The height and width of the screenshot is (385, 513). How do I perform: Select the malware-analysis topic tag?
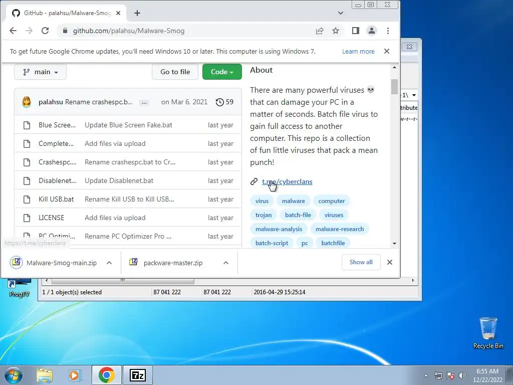coord(279,229)
